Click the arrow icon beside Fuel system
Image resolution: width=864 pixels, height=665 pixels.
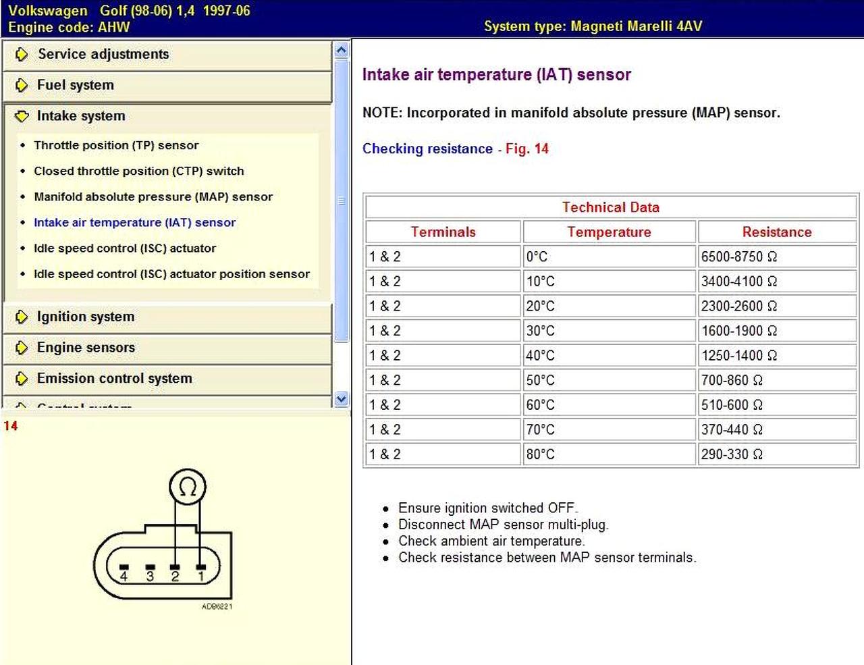coord(22,85)
